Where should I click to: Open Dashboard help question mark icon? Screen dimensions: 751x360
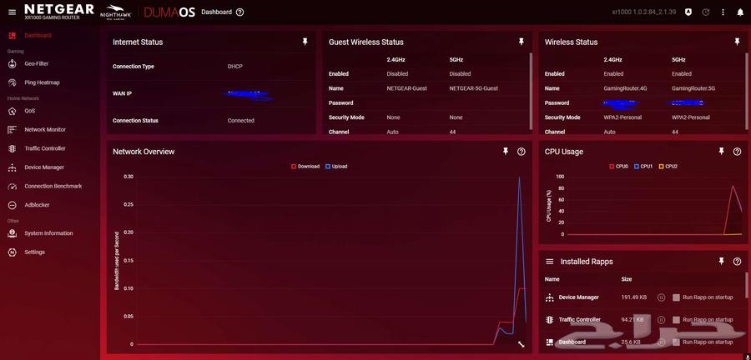click(240, 12)
